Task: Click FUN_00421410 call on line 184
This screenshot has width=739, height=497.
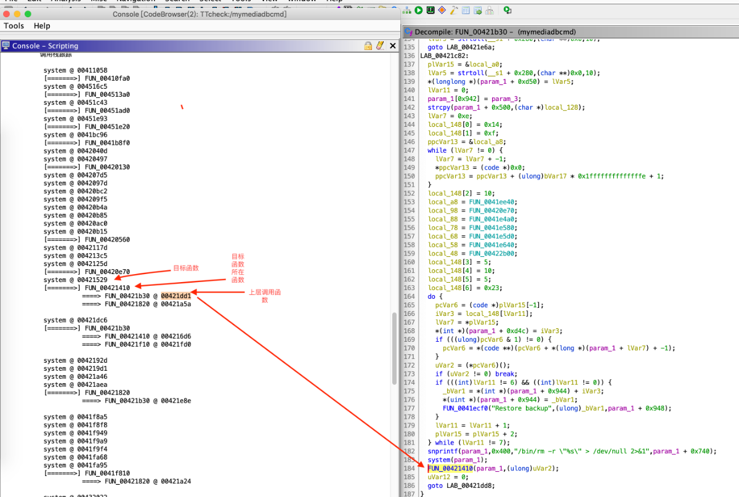Action: (450, 469)
